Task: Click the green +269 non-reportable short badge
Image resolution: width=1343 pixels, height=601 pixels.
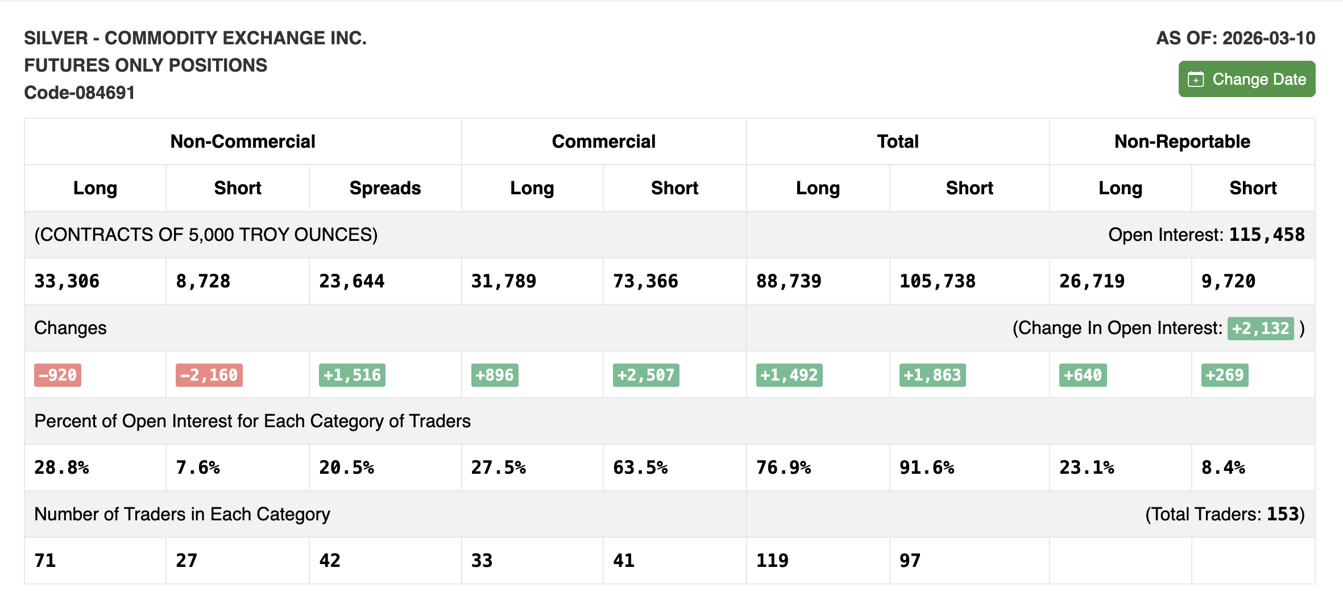Action: 1225,375
